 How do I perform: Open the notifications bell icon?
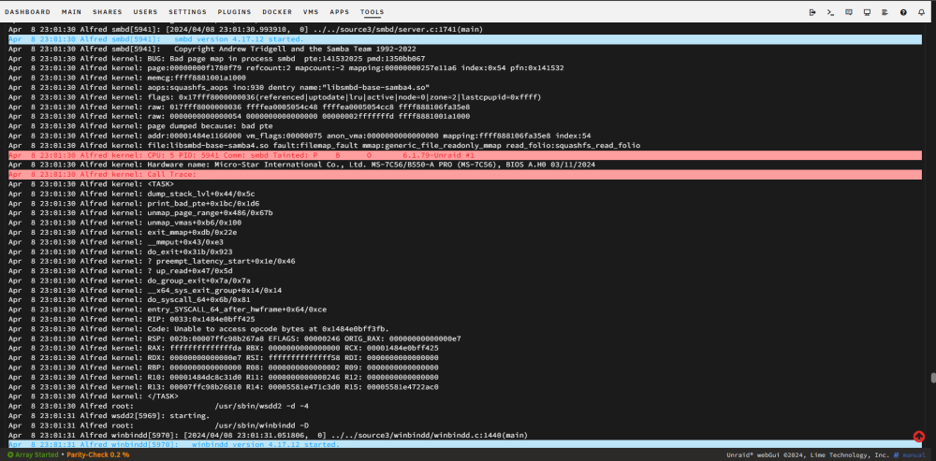(x=922, y=12)
